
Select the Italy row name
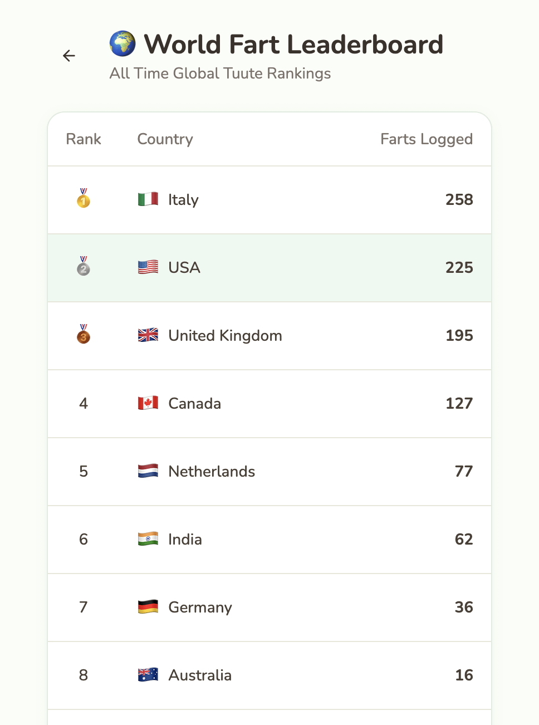point(183,200)
